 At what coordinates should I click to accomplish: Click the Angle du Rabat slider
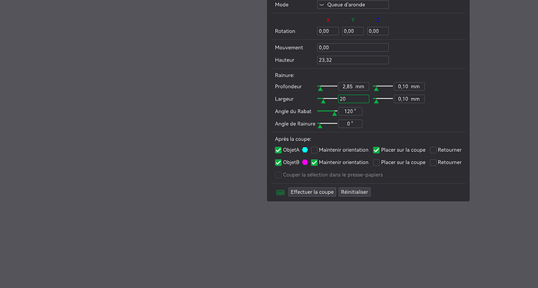[x=327, y=111]
